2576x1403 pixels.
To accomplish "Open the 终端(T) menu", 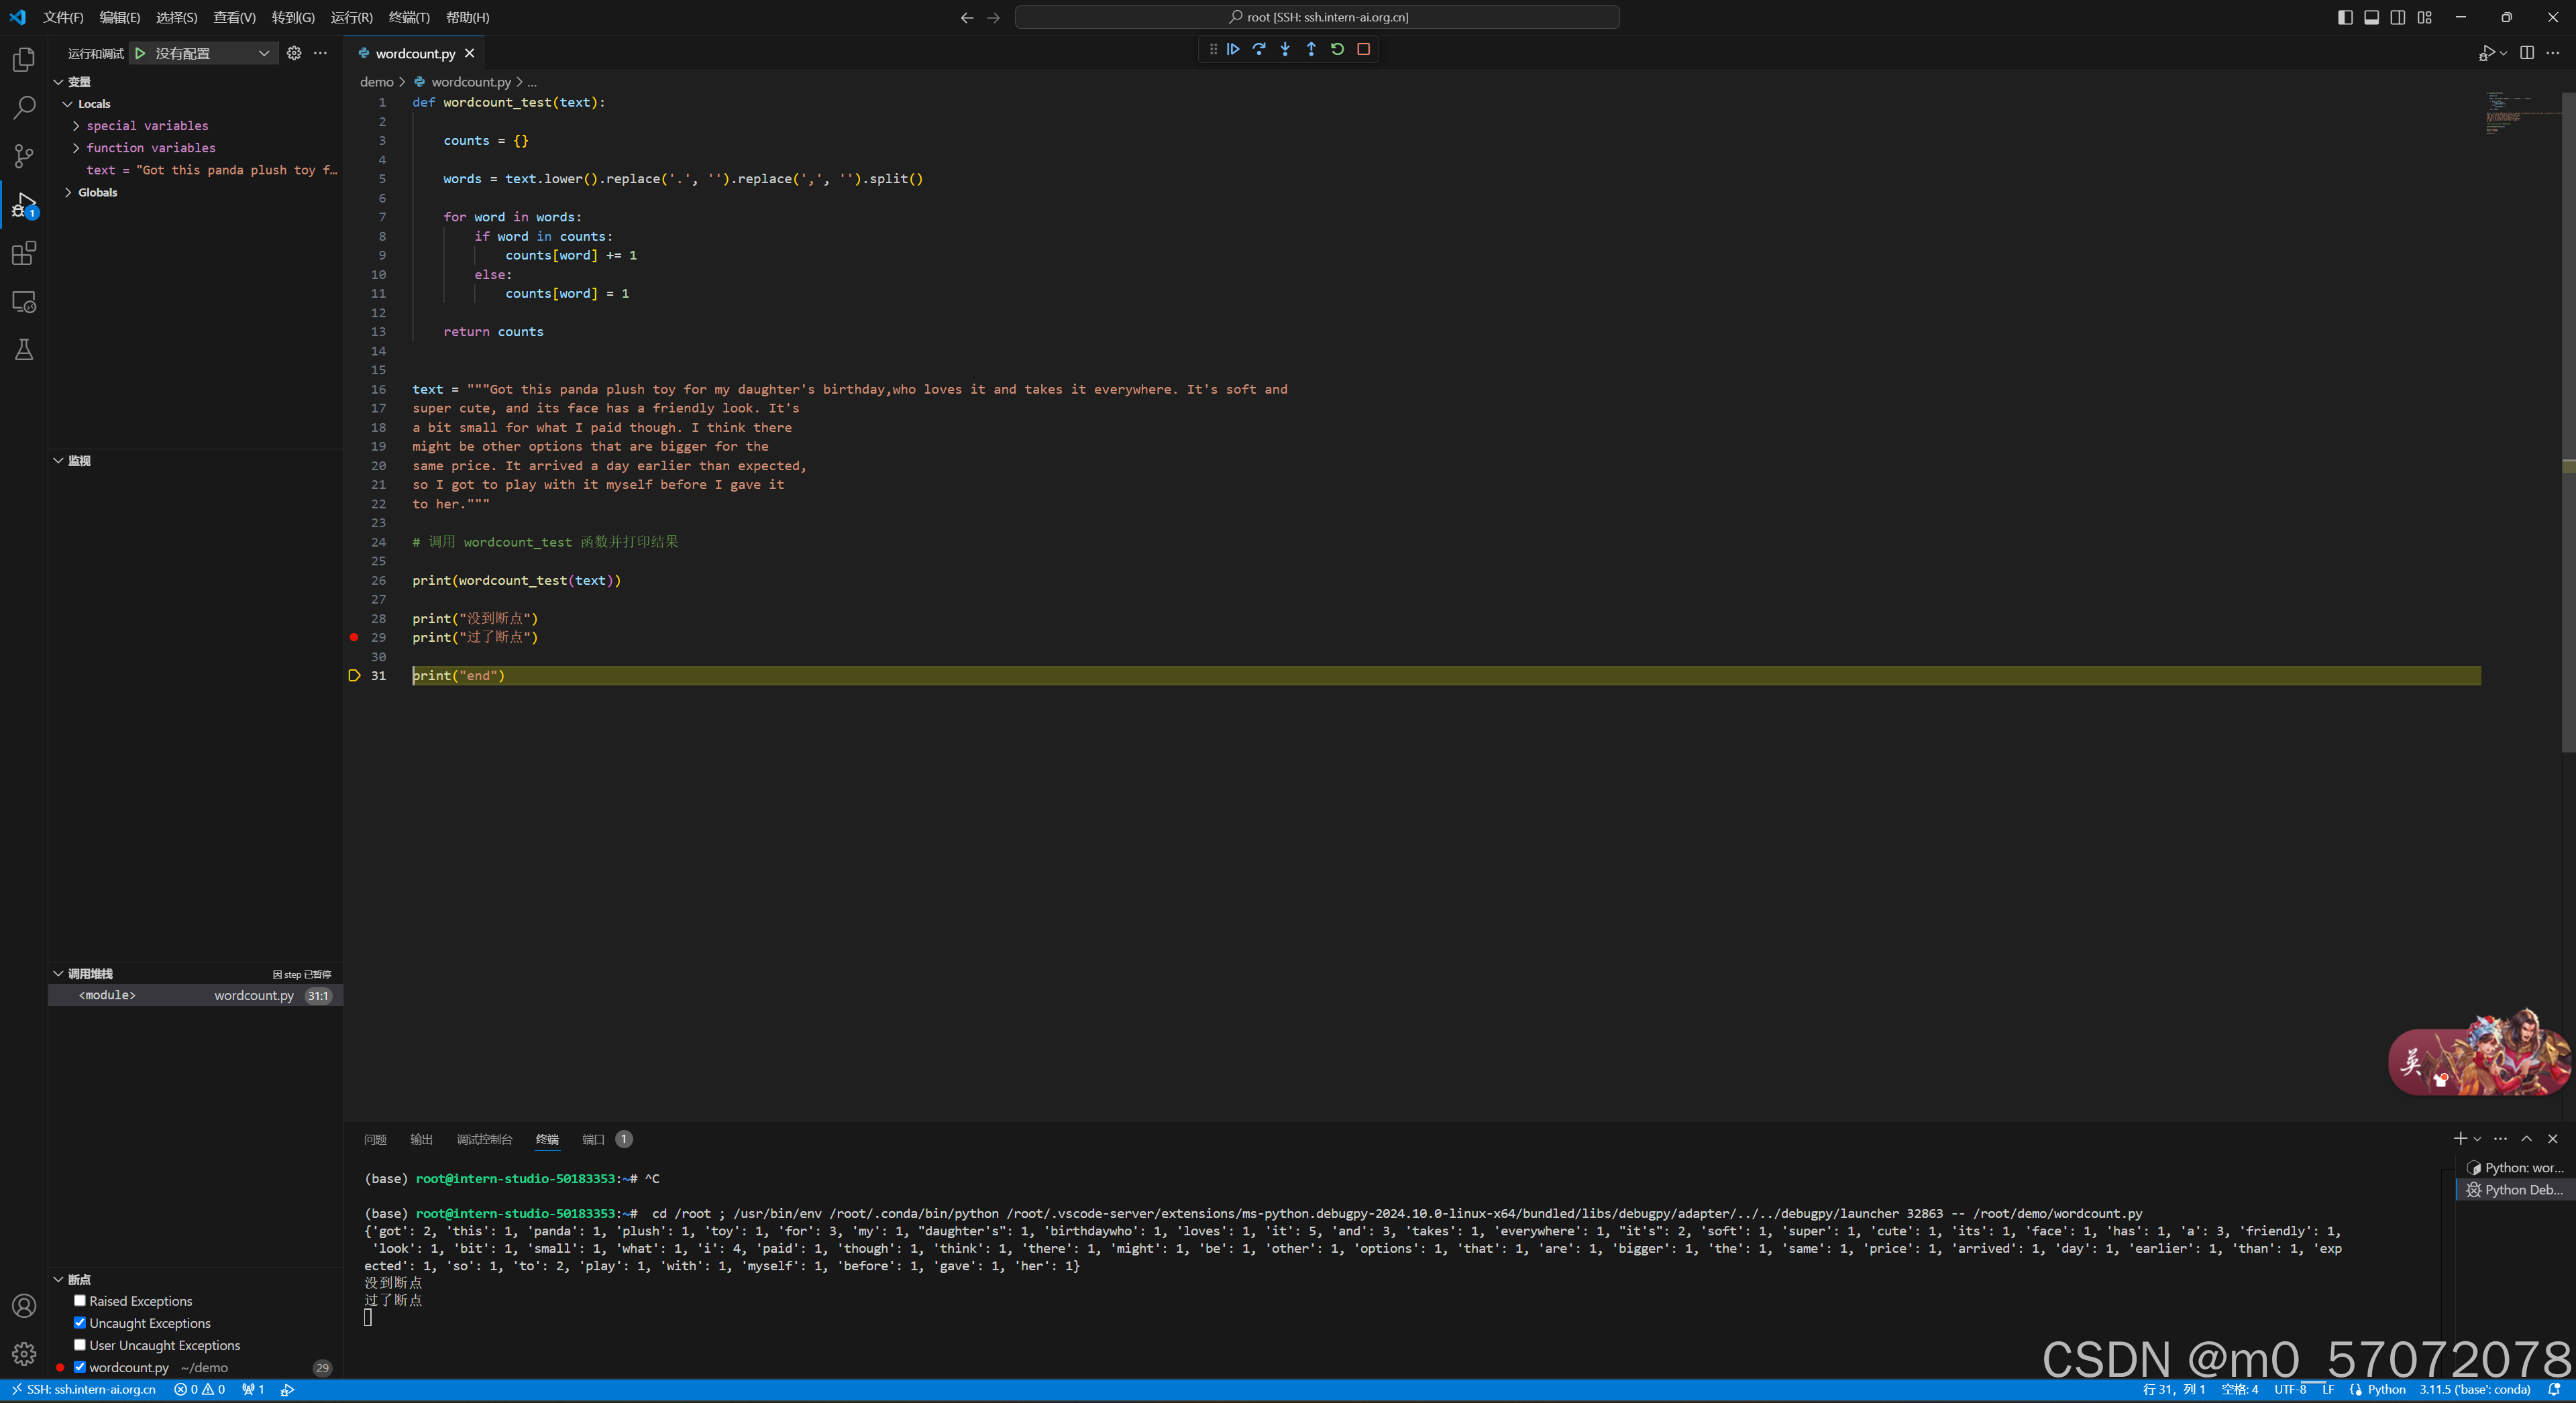I will [x=408, y=17].
